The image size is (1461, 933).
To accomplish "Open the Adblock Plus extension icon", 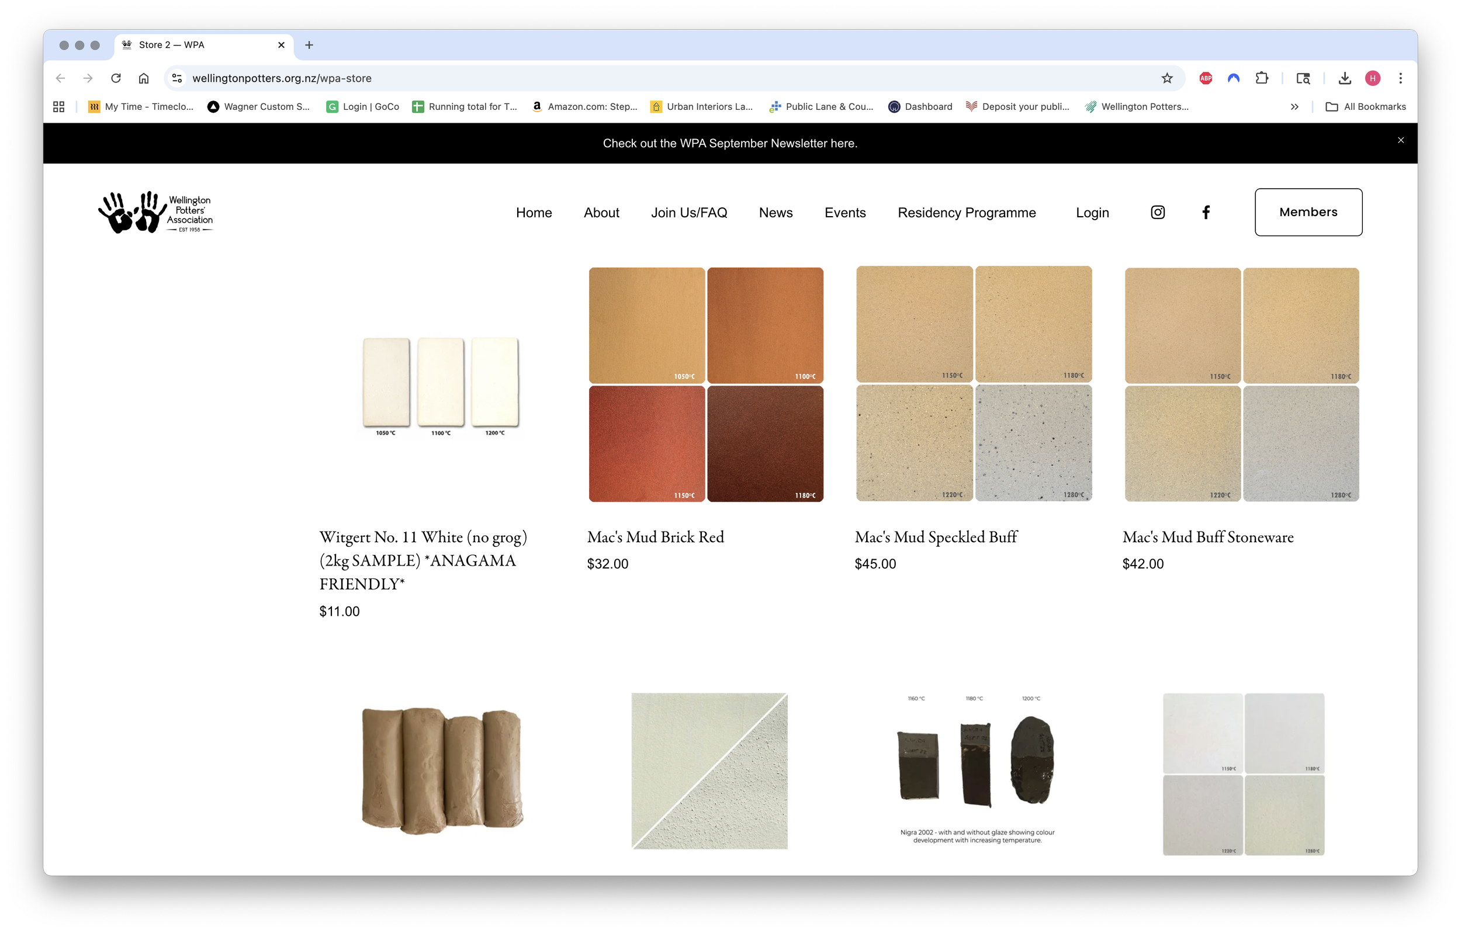I will click(x=1206, y=78).
